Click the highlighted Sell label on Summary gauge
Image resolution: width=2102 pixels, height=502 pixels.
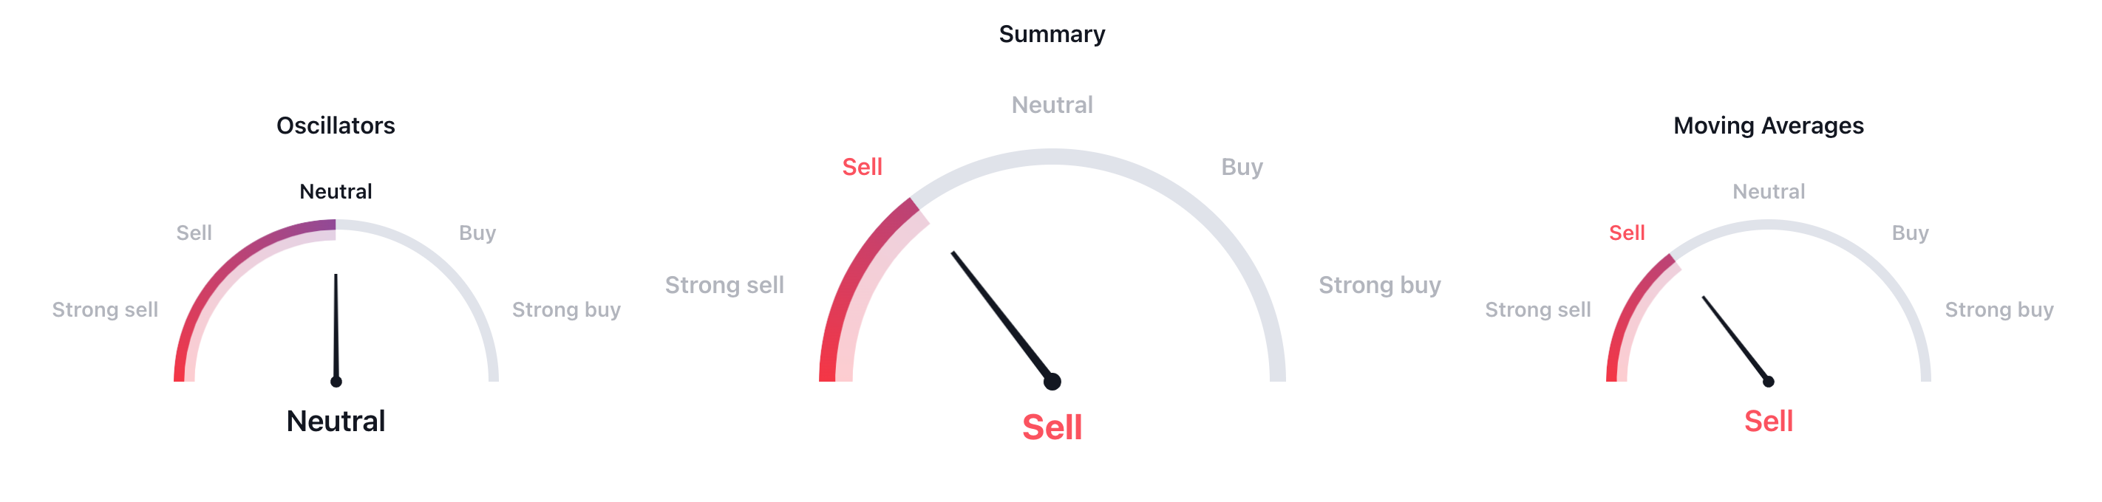point(862,167)
